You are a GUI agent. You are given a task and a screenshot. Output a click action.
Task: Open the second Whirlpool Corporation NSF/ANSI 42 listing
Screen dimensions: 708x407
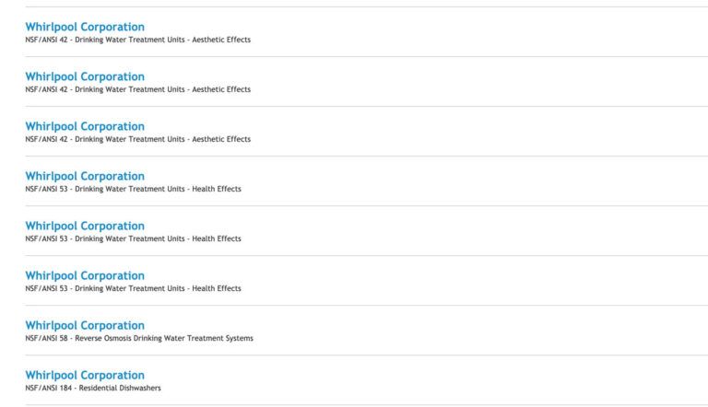point(85,76)
